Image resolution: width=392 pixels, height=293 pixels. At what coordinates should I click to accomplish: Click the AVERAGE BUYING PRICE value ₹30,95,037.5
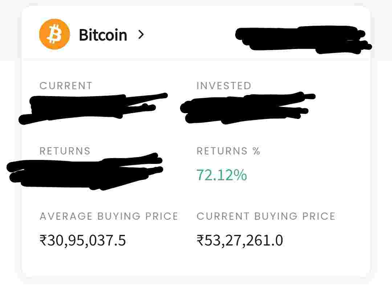83,239
